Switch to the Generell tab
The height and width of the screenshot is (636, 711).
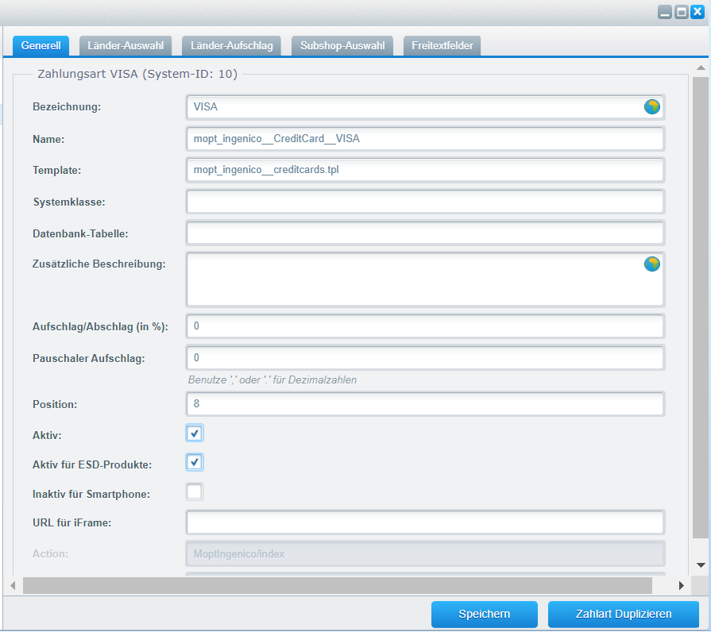(x=41, y=46)
